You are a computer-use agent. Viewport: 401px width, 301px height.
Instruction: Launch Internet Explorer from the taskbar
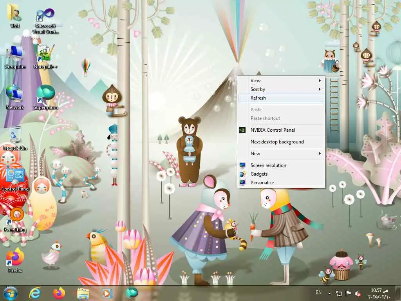(x=34, y=293)
